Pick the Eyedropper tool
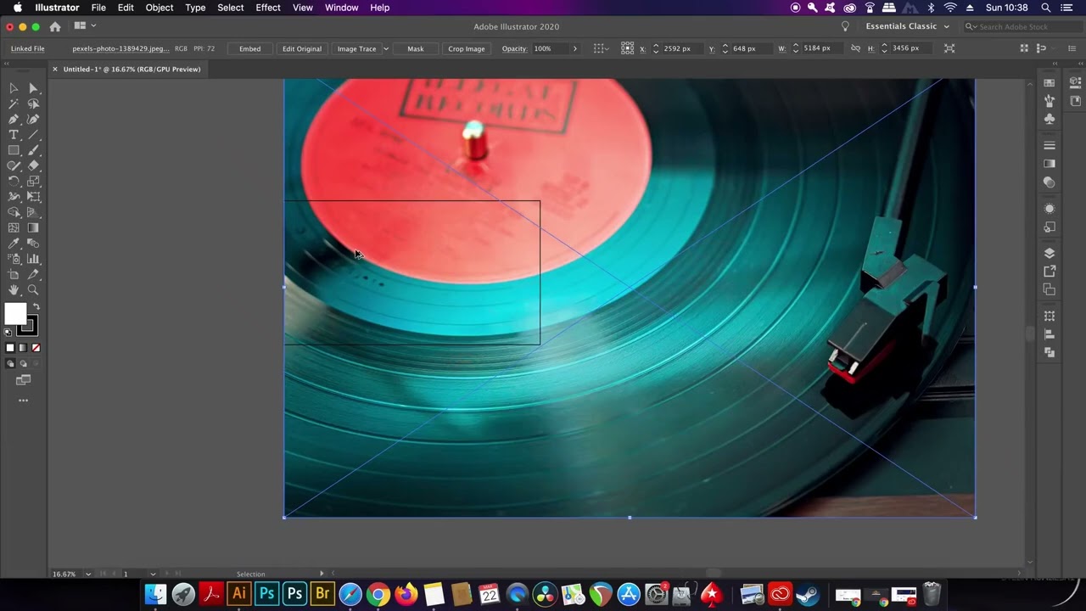 point(14,244)
